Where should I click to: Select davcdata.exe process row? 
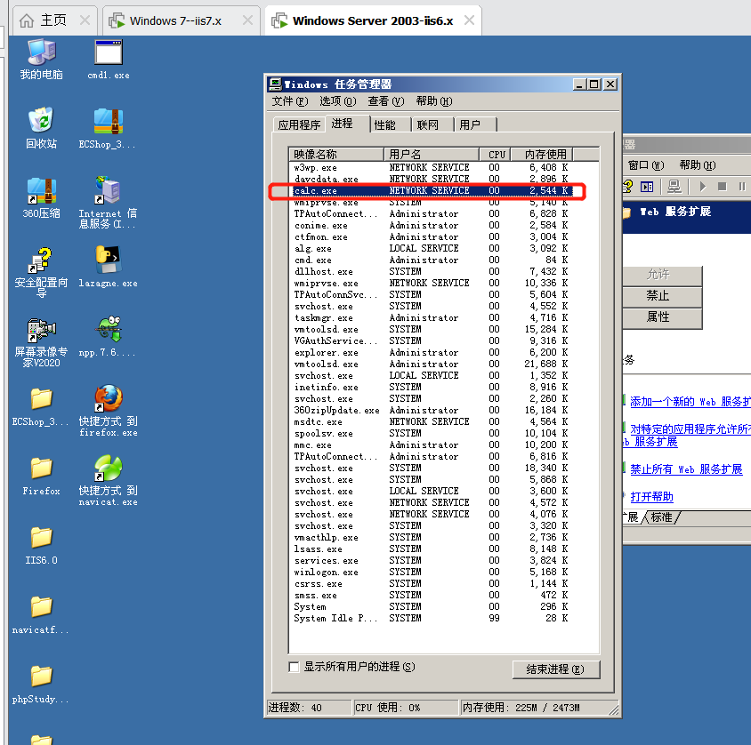432,179
